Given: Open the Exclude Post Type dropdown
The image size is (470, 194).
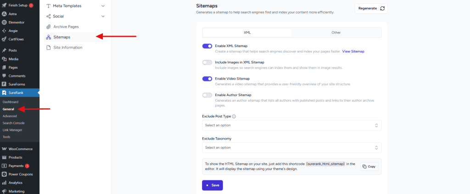Looking at the screenshot, I should 291,125.
